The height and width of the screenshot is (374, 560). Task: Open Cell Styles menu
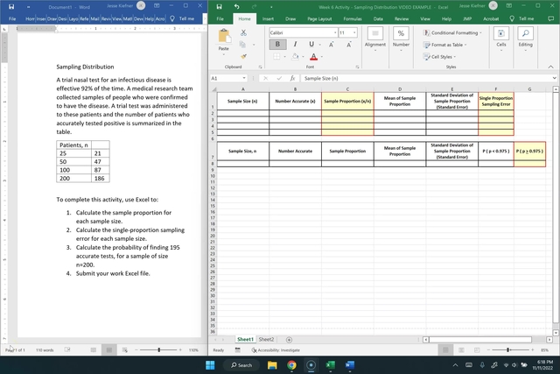[439, 56]
